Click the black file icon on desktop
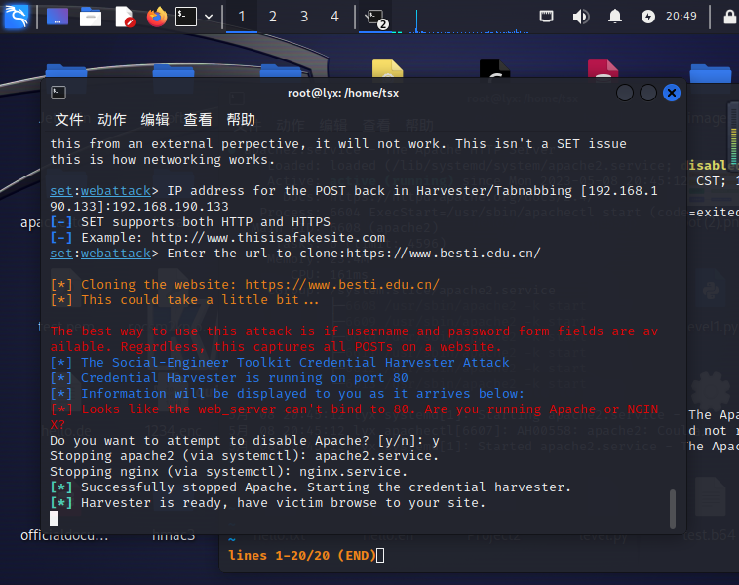Screen dimensions: 739x585 tap(495, 69)
